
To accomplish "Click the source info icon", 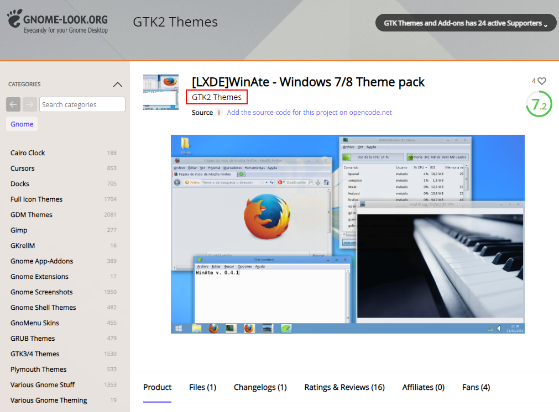I will (x=219, y=113).
